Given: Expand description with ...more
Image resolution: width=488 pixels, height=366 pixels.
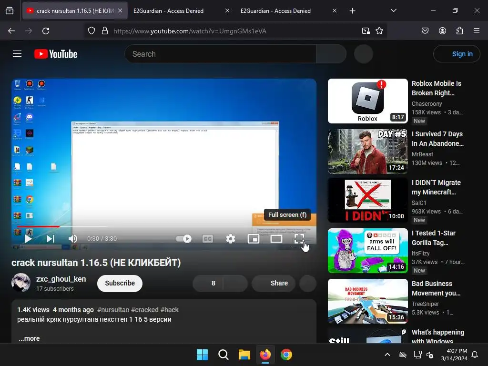Looking at the screenshot, I should (x=29, y=338).
